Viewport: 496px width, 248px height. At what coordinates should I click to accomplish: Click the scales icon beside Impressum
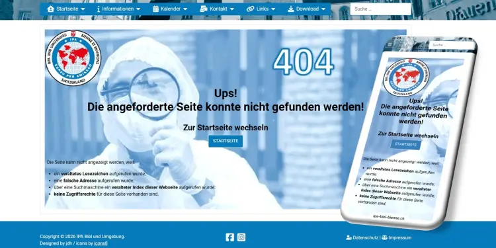(x=384, y=237)
